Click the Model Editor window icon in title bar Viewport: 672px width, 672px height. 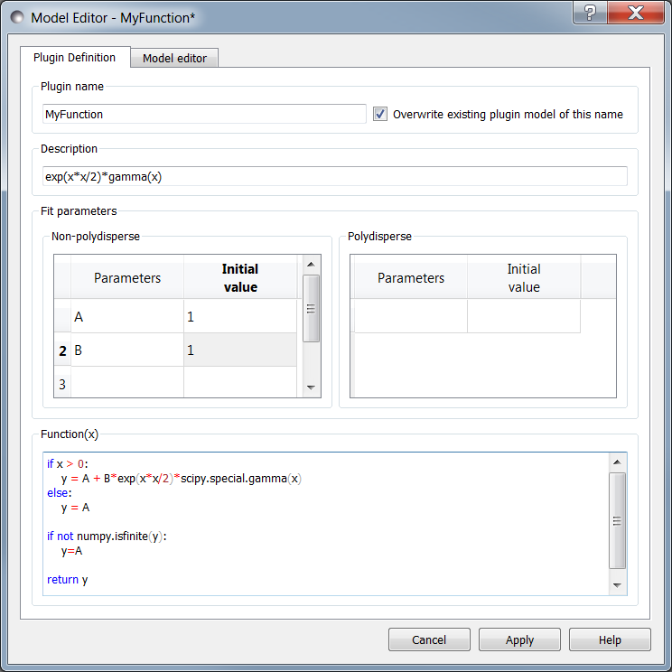tap(16, 17)
